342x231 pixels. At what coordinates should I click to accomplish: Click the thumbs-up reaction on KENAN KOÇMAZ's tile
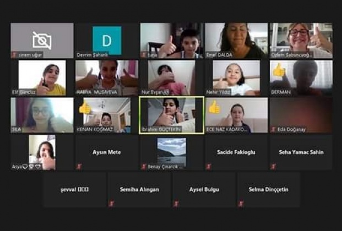tap(85, 108)
